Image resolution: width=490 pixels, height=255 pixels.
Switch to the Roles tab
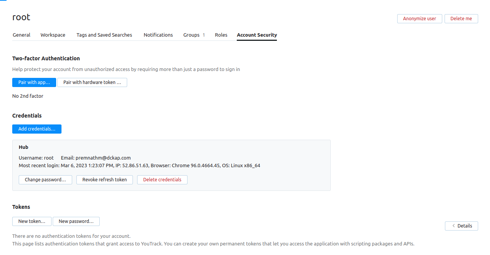[x=221, y=35]
